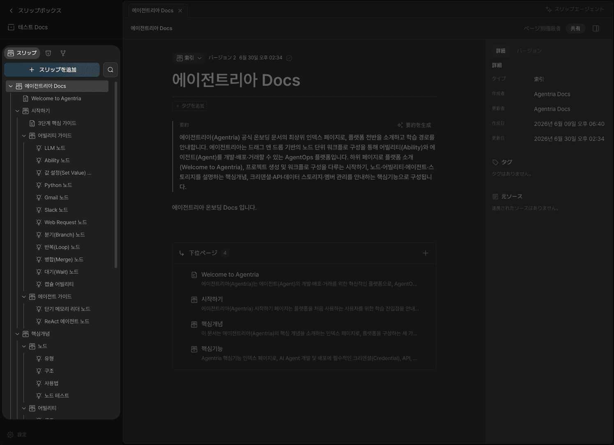Add a subpage with plus icon
The image size is (614, 445).
pyautogui.click(x=425, y=253)
